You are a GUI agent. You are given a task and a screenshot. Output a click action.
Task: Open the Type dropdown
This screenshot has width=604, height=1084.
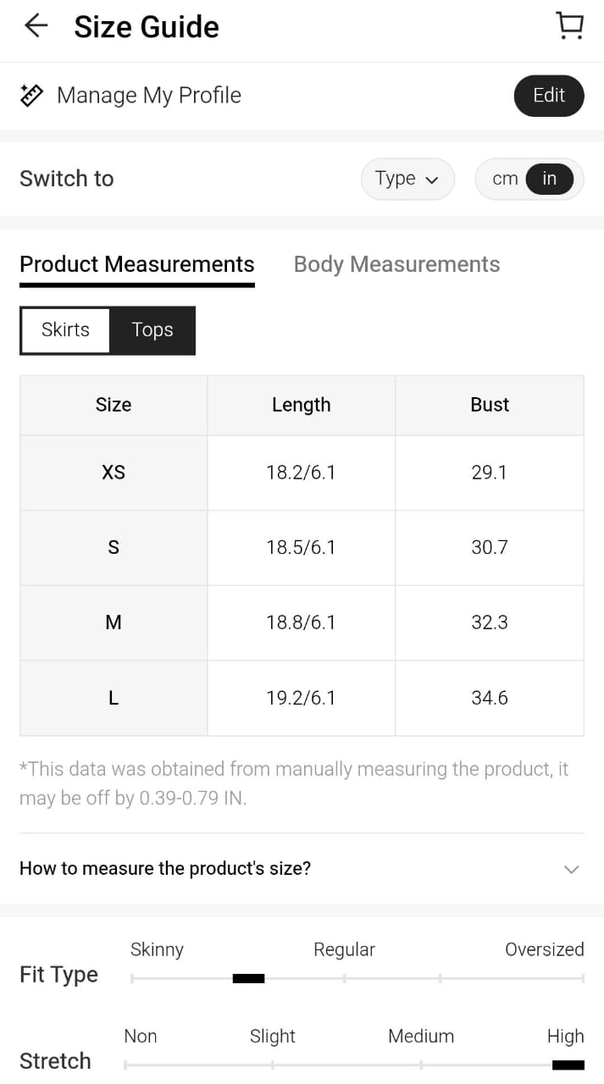click(x=407, y=179)
